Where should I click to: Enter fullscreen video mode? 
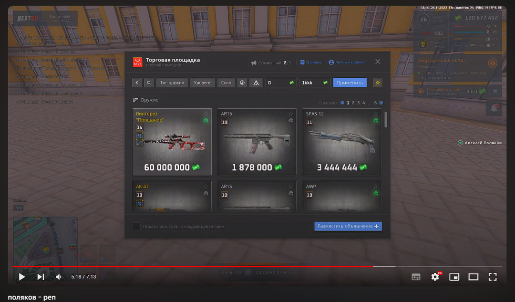[493, 277]
